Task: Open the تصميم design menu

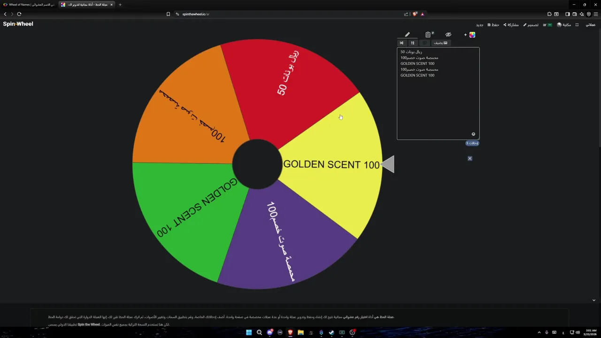Action: pos(531,25)
